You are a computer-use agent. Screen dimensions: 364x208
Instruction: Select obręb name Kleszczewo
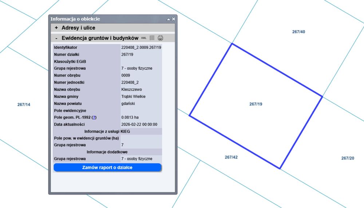point(131,89)
